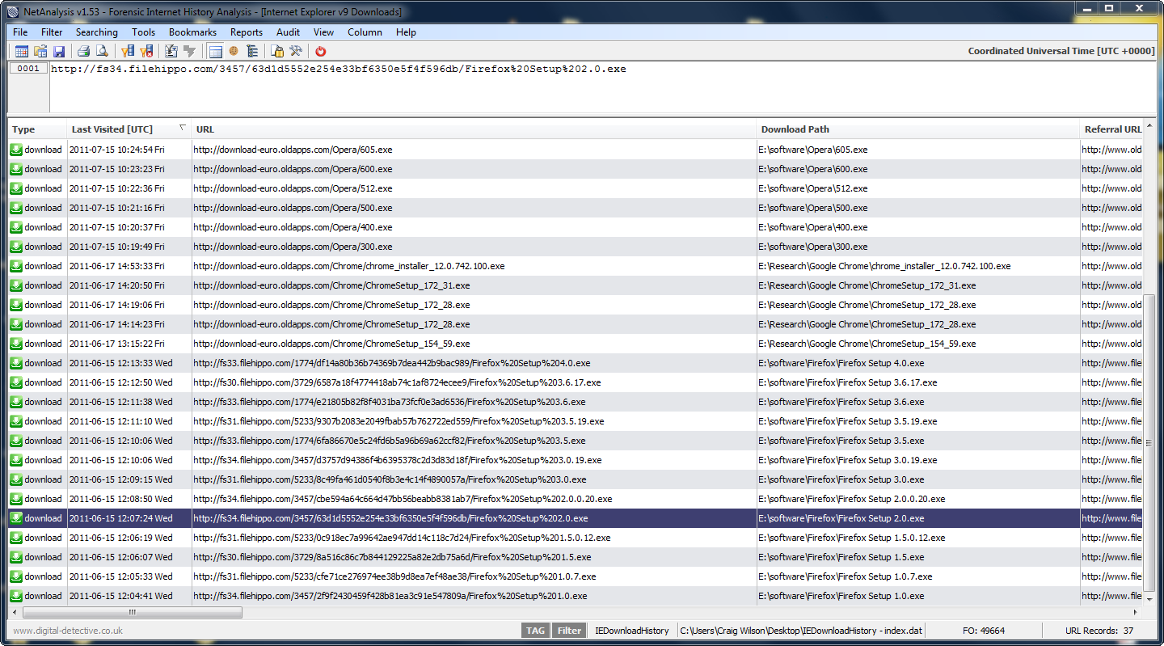
Task: Click the vertical scrollbar down arrow
Action: pos(1149,599)
